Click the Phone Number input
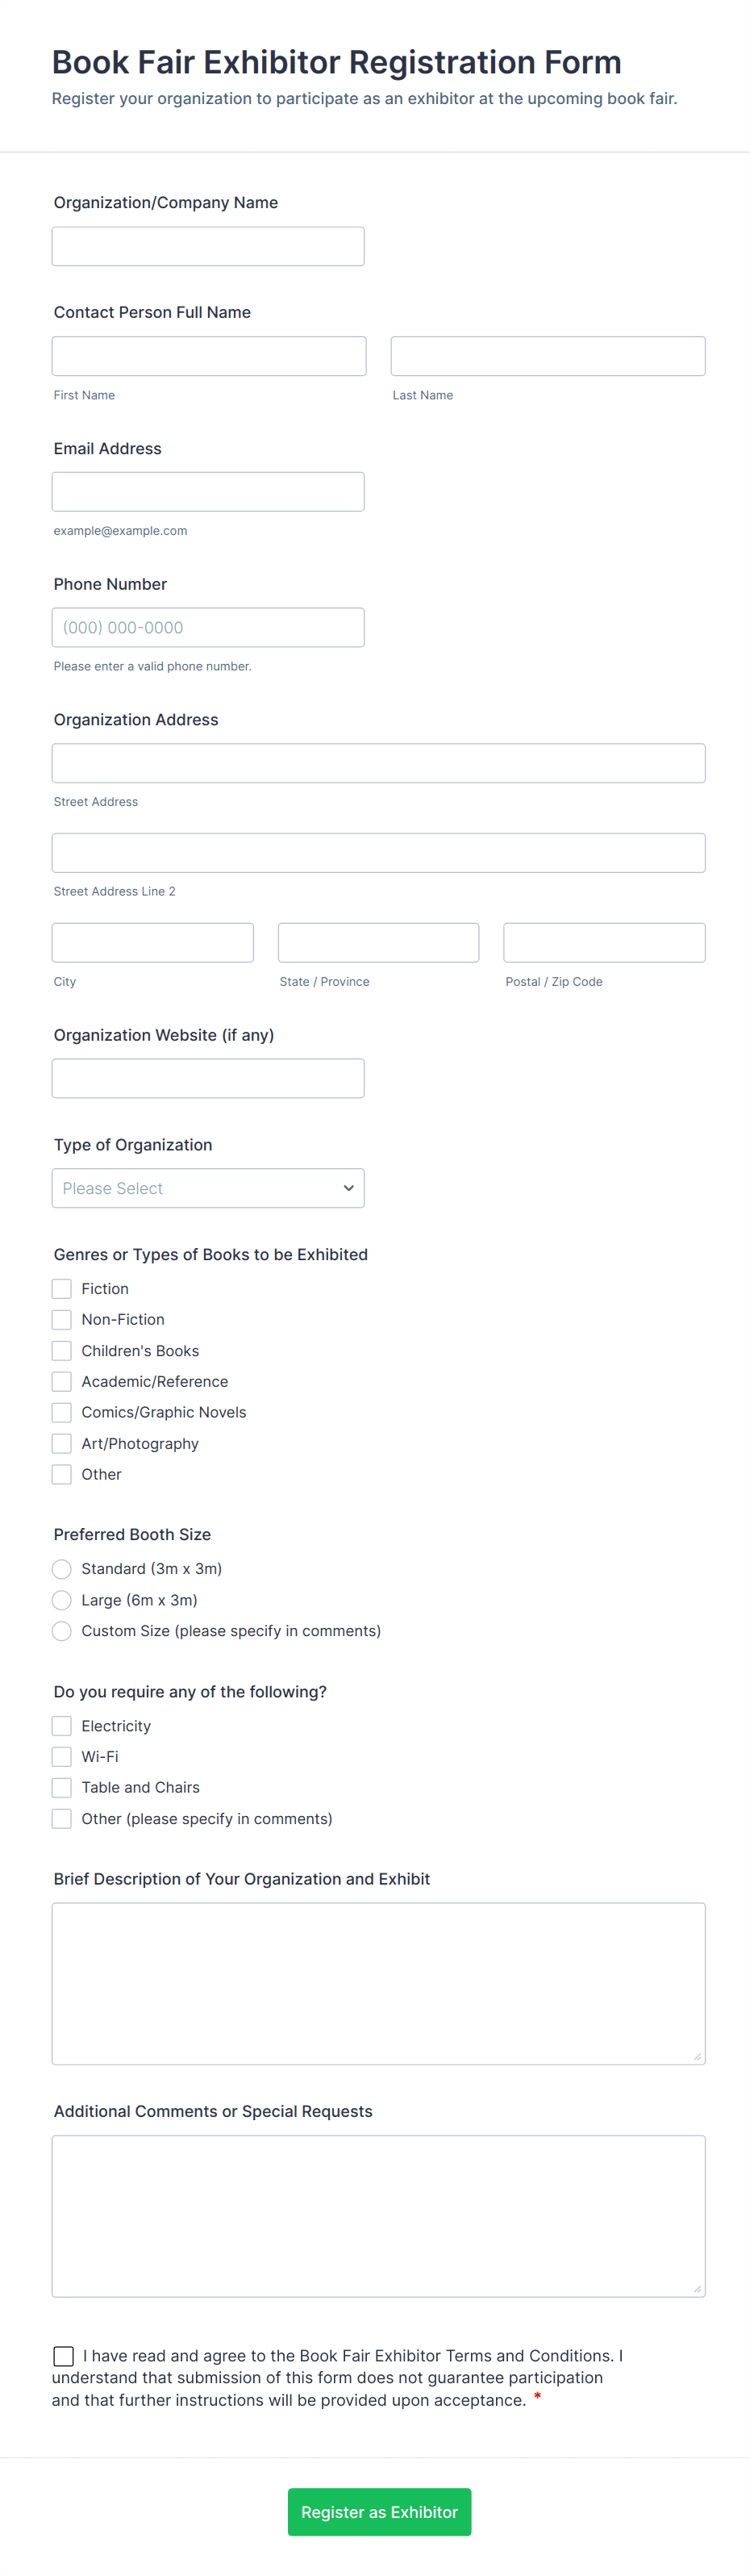The height and width of the screenshot is (2576, 750). (x=208, y=627)
